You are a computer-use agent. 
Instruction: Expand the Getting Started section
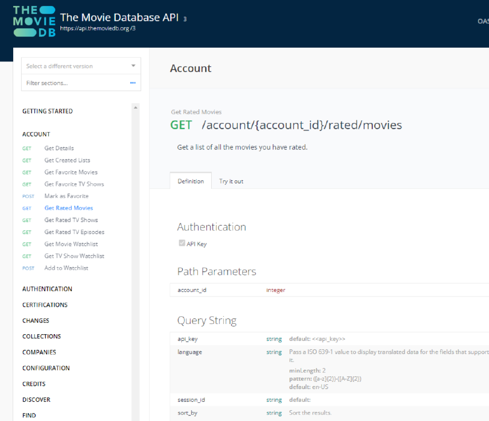click(x=47, y=111)
